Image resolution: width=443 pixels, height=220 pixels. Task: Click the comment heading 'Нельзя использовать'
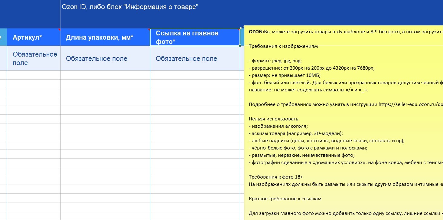tap(273, 119)
